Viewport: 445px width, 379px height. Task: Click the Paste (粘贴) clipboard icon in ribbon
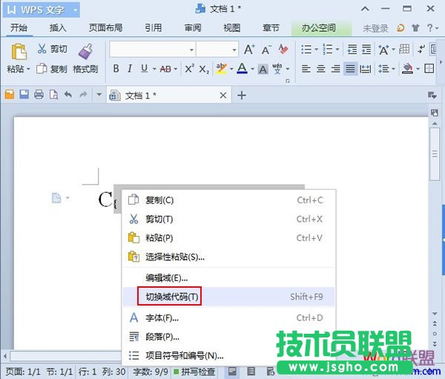tap(16, 51)
